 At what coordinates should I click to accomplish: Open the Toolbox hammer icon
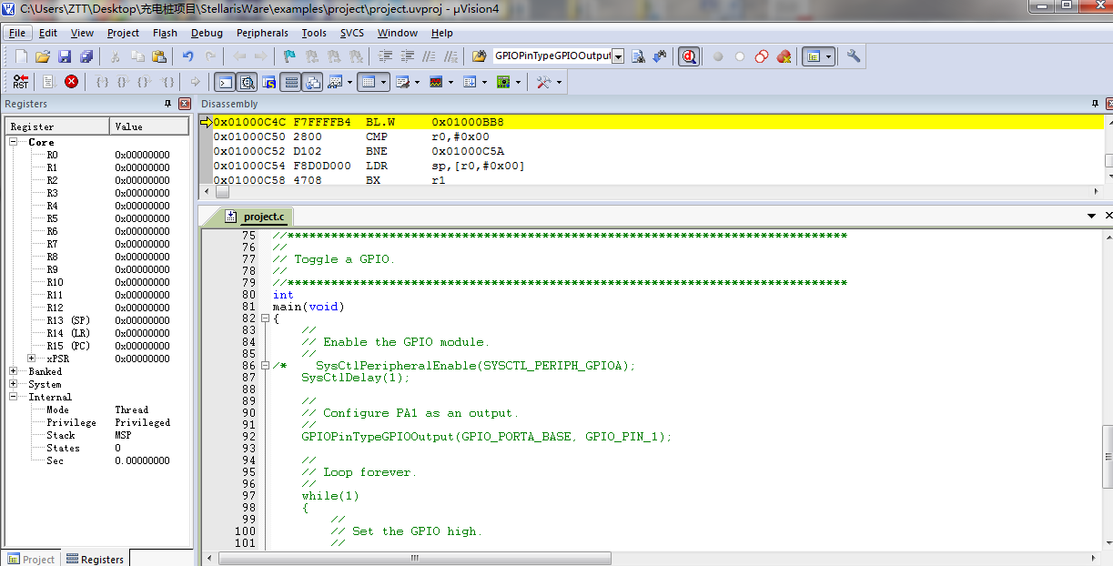click(x=543, y=82)
